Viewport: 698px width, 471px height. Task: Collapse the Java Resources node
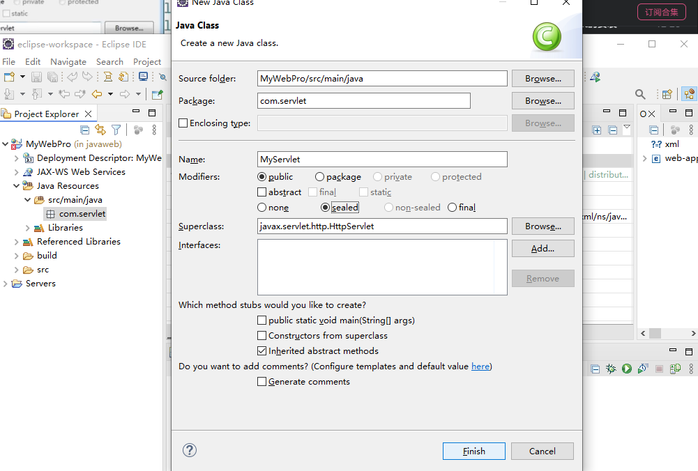[17, 186]
